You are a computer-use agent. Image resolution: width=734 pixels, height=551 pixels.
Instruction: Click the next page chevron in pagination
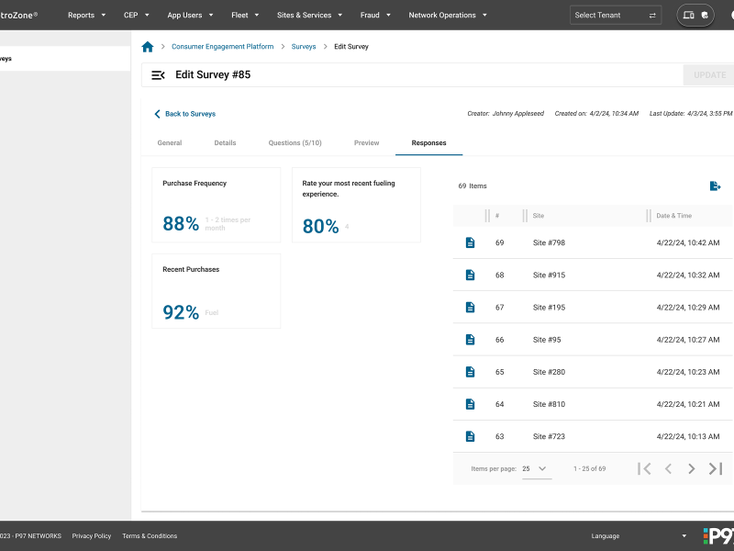pyautogui.click(x=691, y=468)
